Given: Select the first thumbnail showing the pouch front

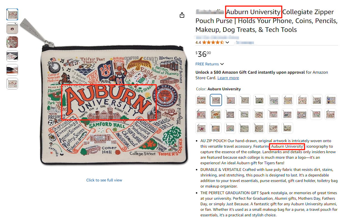Looking at the screenshot, I should (12, 14).
